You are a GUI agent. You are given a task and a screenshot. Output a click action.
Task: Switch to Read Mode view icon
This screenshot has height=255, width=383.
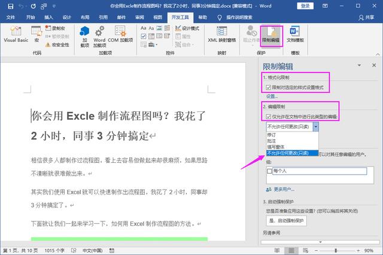[277, 250]
